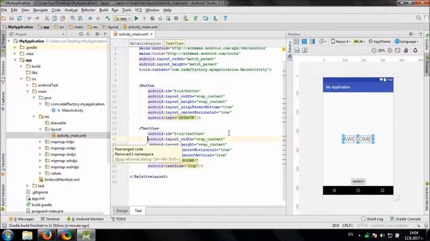Open Find with the magnifier icon
This screenshot has height=241, width=430.
click(73, 18)
